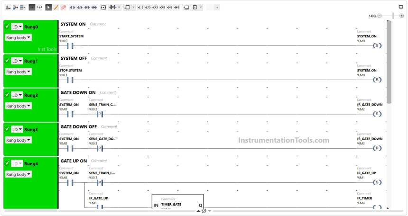The image size is (408, 216).
Task: Toggle the Rung3 checkmark
Action: point(7,129)
